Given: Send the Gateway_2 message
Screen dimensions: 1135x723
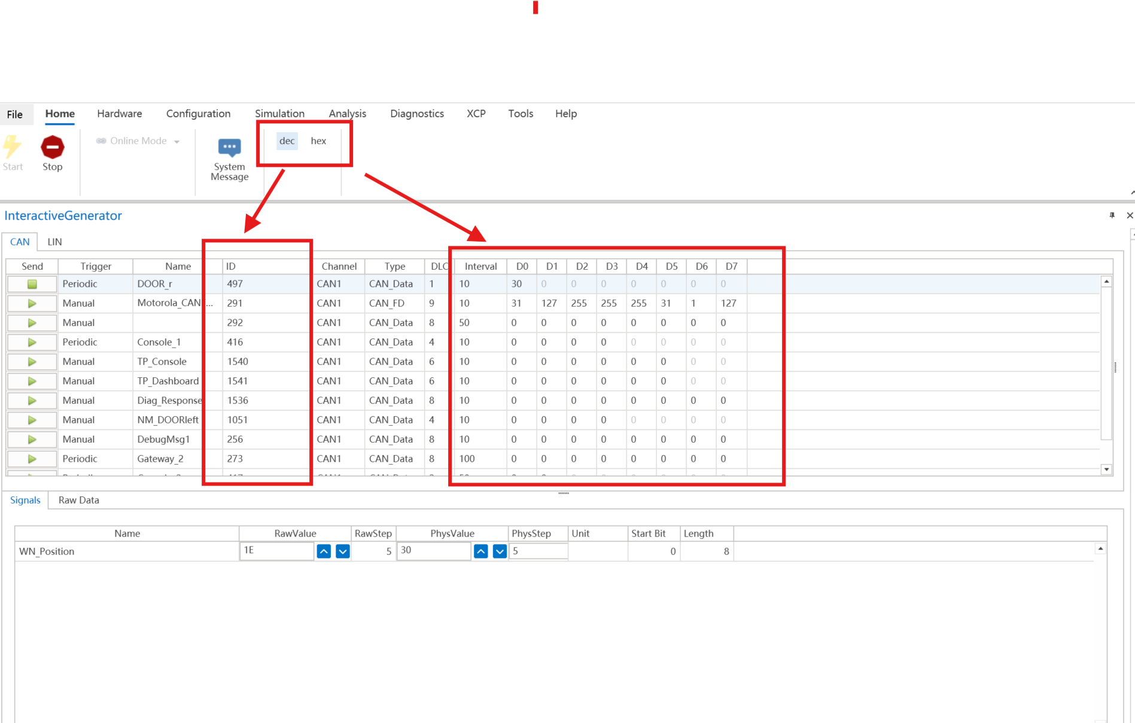Looking at the screenshot, I should point(32,459).
